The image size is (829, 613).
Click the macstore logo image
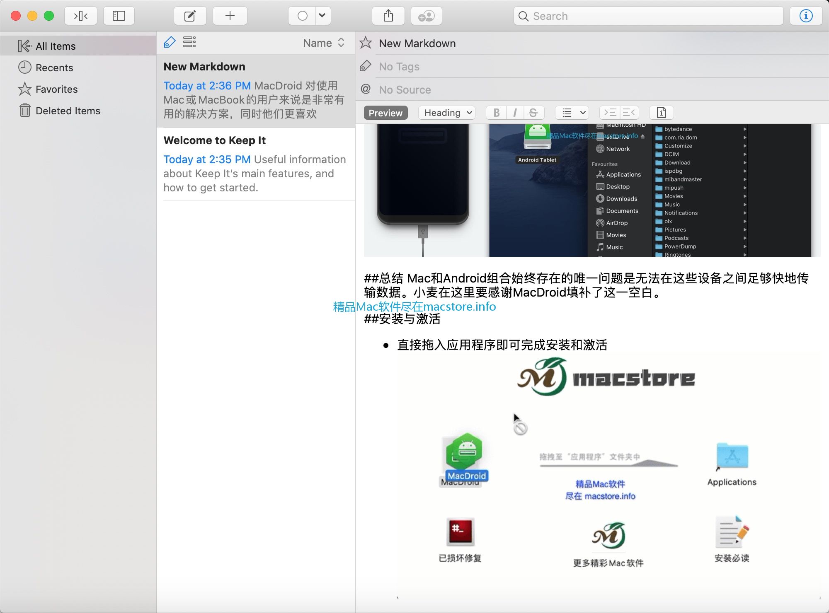tap(606, 377)
